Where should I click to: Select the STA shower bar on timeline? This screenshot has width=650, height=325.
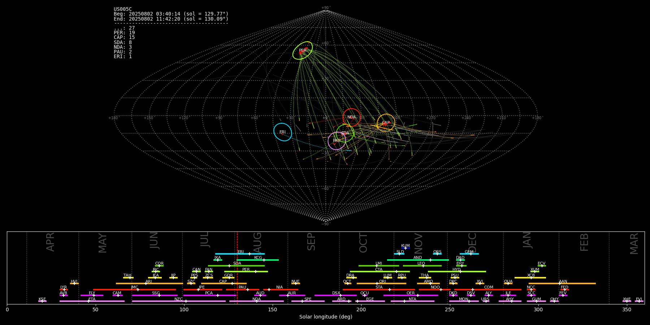click(x=379, y=289)
